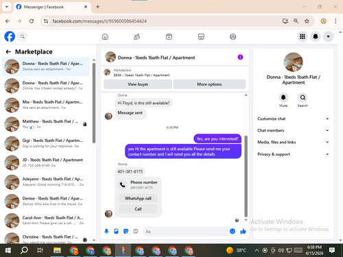Open the Windows notification center icon
343x257 pixels.
tap(332, 250)
